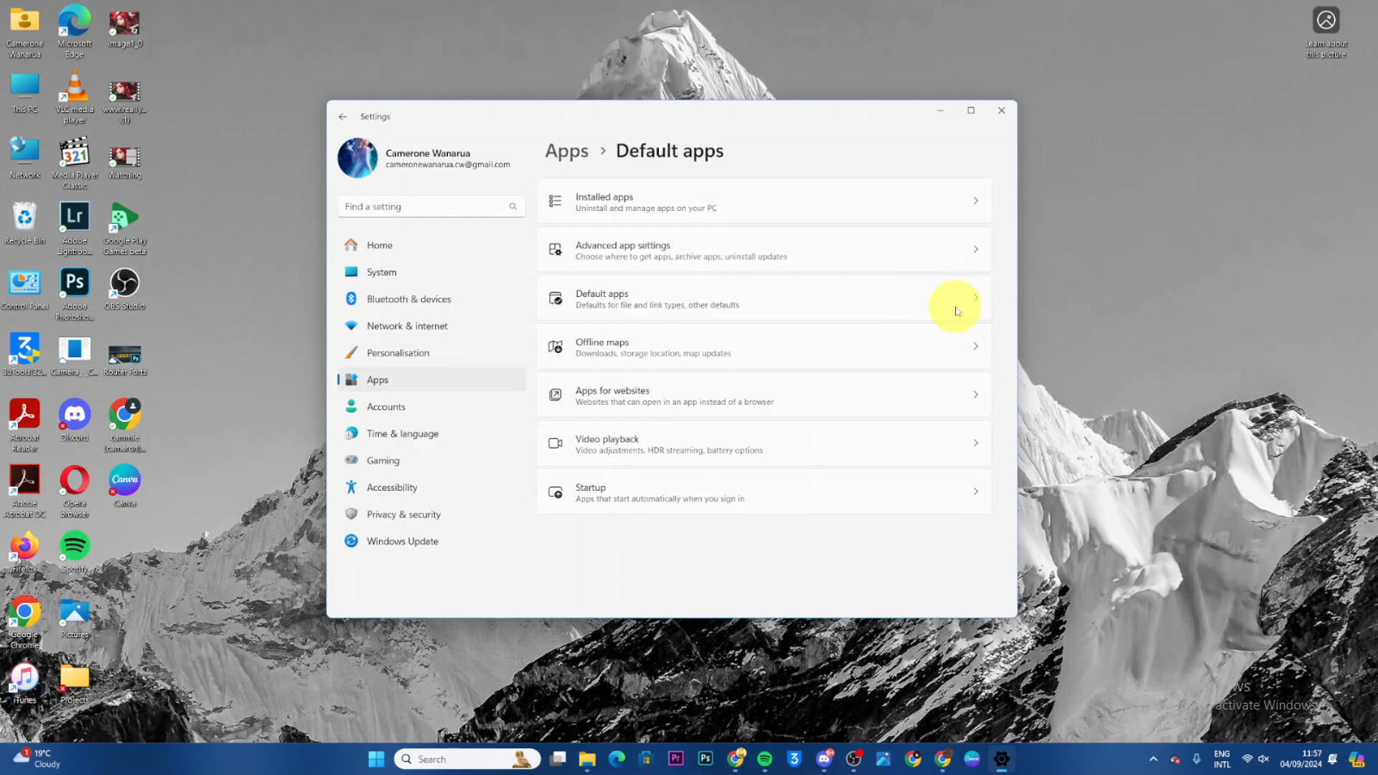Viewport: 1378px width, 775px height.
Task: Open the Installed apps list icon
Action: pos(556,201)
